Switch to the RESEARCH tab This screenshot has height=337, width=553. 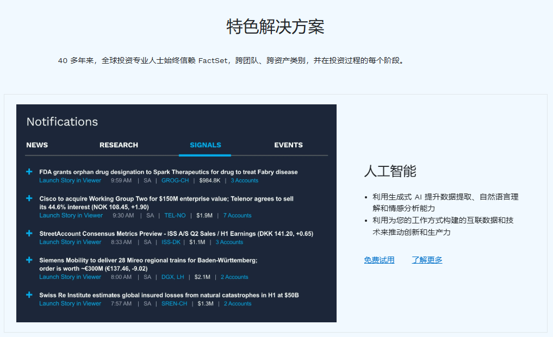click(x=119, y=145)
